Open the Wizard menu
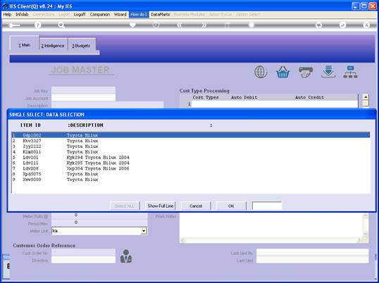The image size is (379, 283). point(120,15)
